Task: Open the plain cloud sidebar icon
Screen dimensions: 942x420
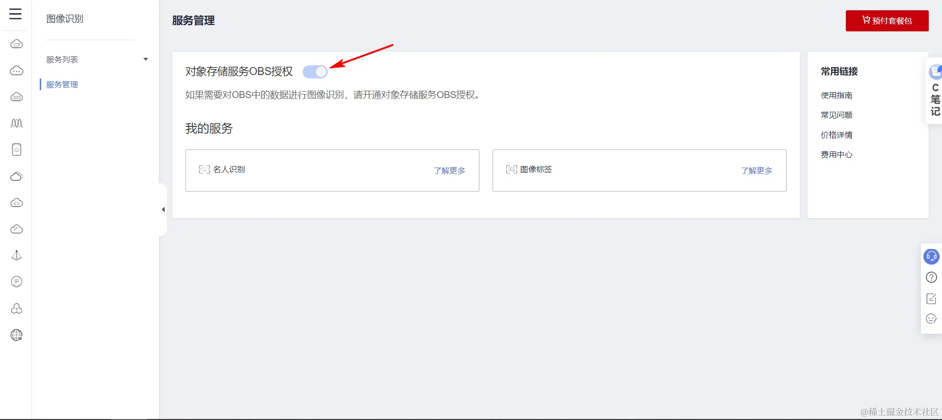Action: click(17, 176)
